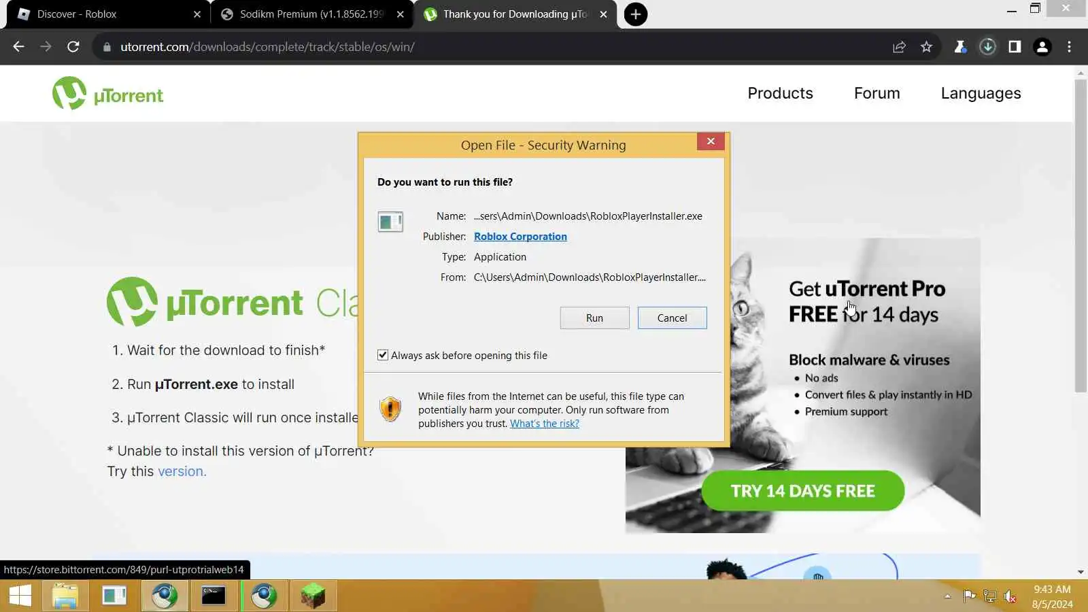Open the Minecraft block taskbar icon
Image resolution: width=1088 pixels, height=612 pixels.
313,596
